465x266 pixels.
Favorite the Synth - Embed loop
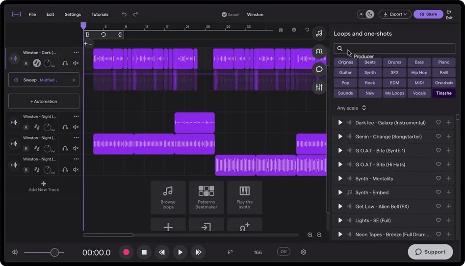[x=438, y=192]
